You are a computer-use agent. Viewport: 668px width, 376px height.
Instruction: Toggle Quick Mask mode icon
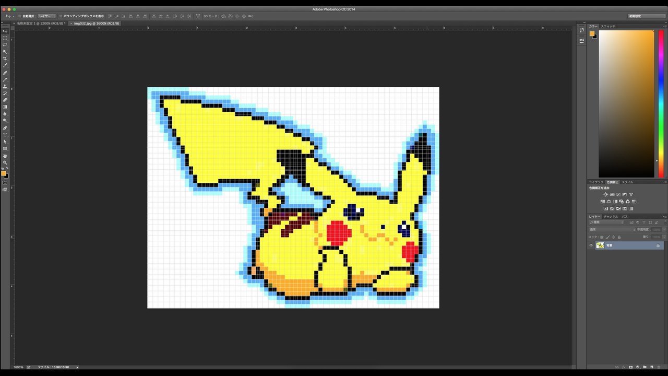[5, 183]
